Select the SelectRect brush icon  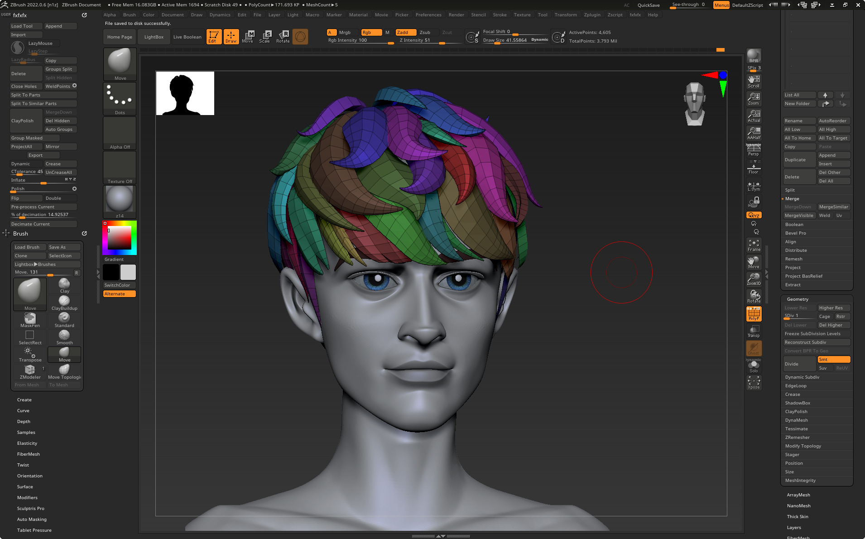[30, 337]
